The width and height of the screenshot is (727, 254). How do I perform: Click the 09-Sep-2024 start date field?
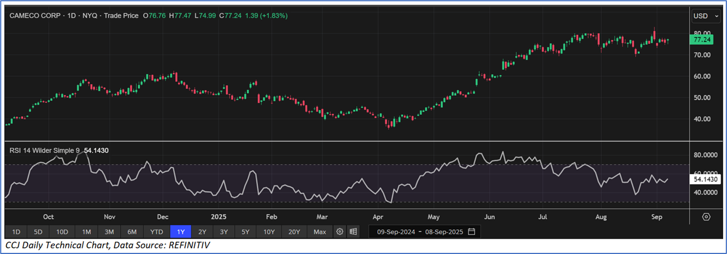coord(397,232)
